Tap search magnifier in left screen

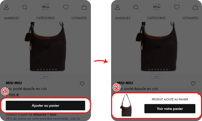point(25,7)
